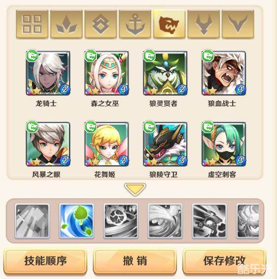Click the 撤销 undo button
277x279 pixels.
coord(135,261)
